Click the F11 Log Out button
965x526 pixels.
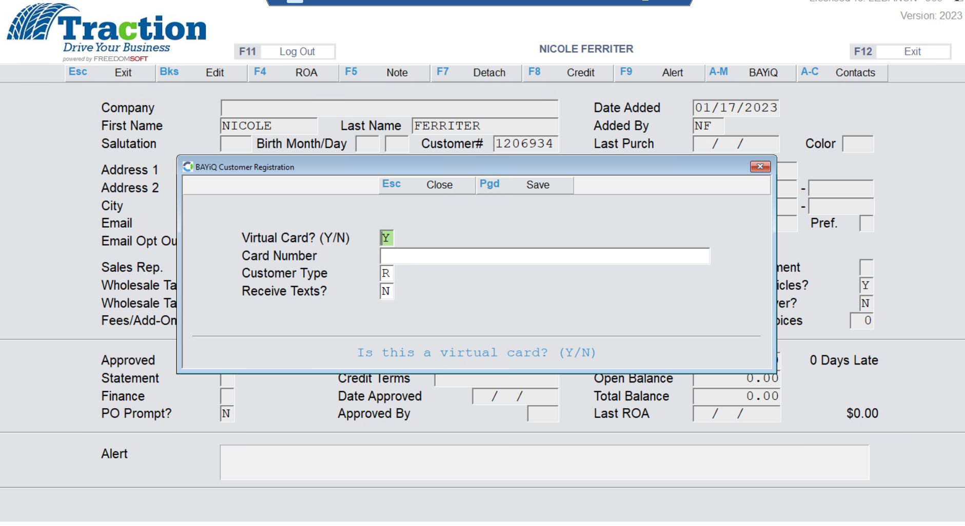[285, 51]
